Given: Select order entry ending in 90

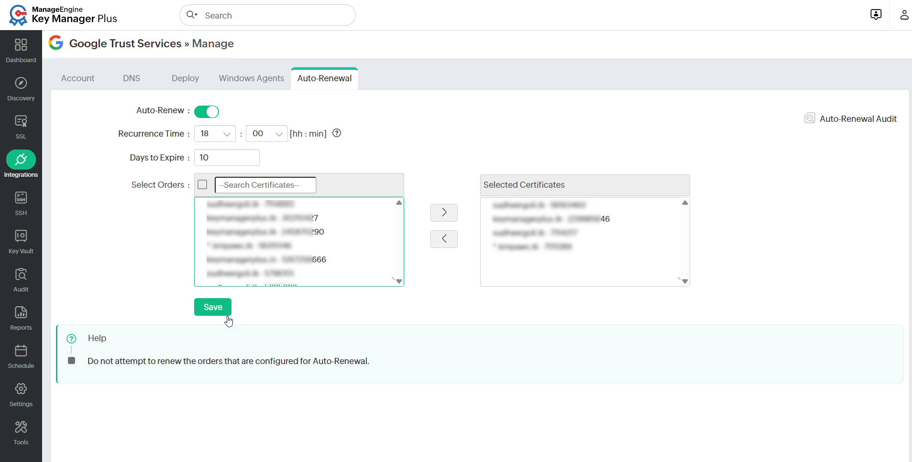Looking at the screenshot, I should (265, 232).
